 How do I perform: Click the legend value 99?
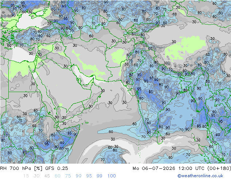[99, 176]
